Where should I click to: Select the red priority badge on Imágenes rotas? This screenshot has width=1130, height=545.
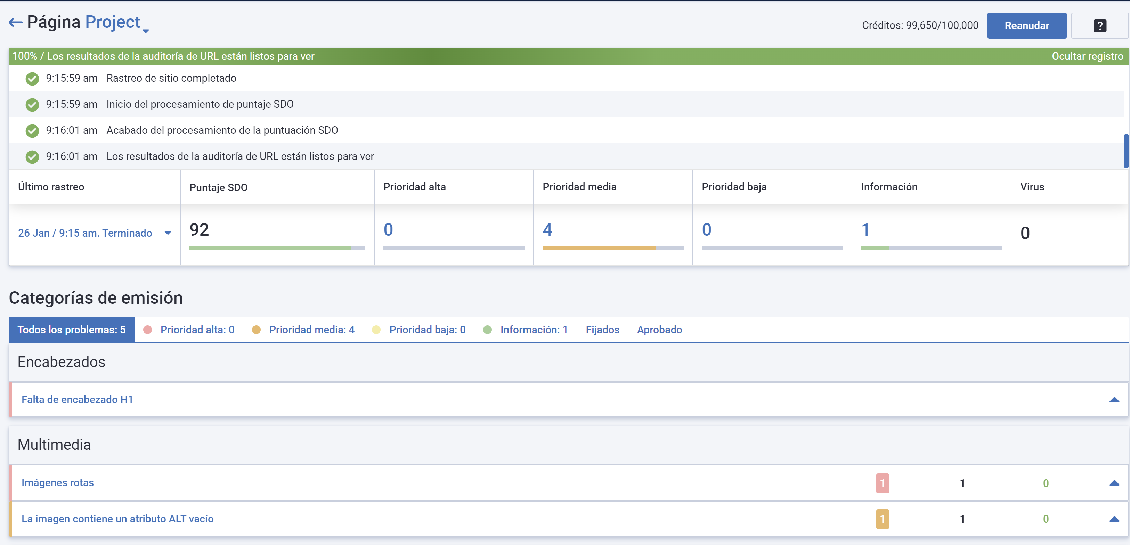click(883, 483)
